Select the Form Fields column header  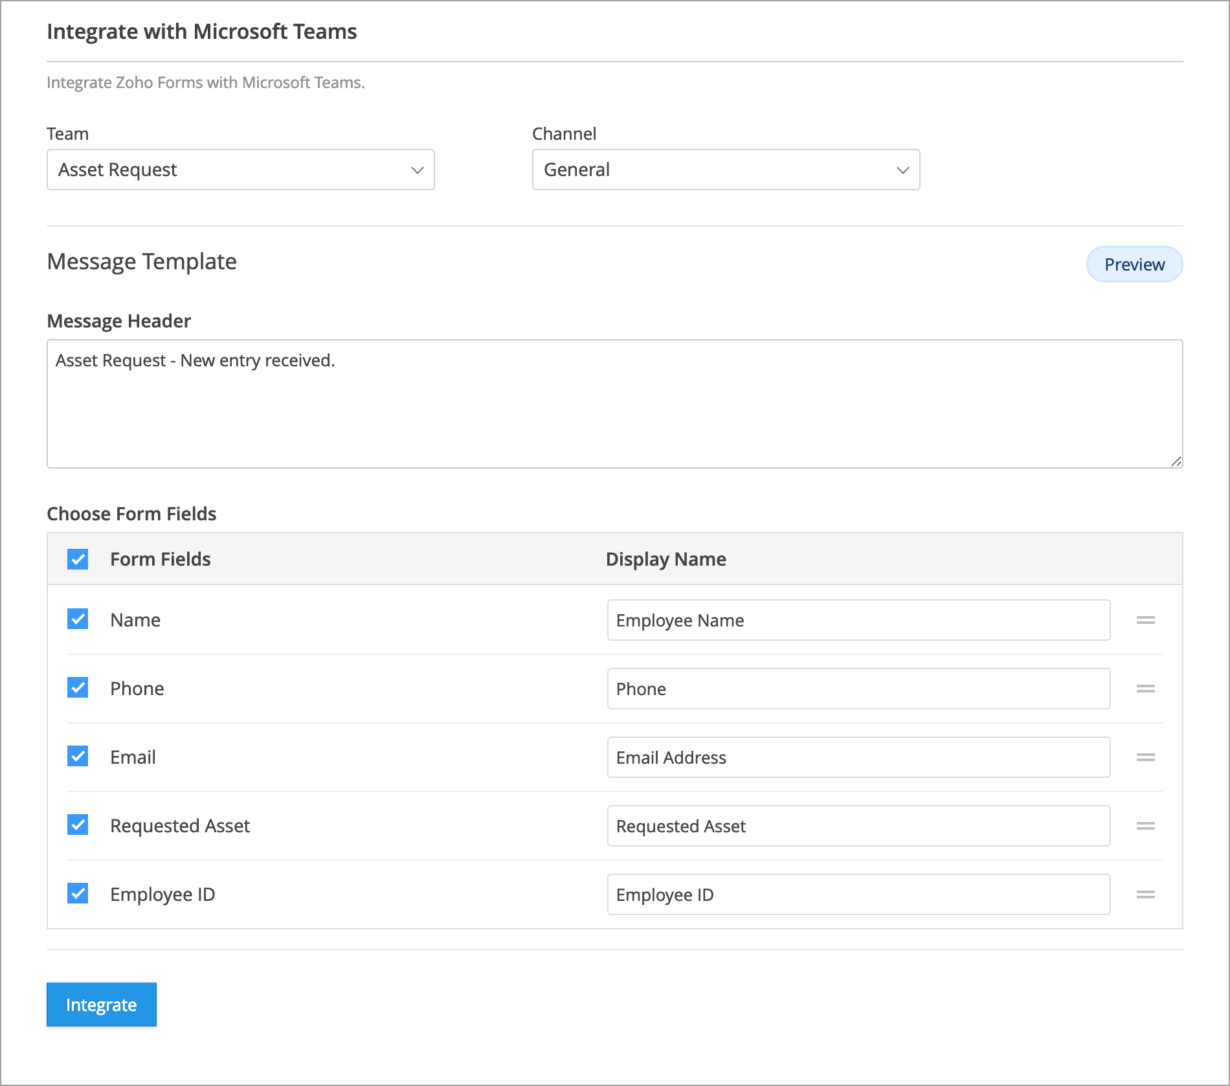[x=160, y=559]
